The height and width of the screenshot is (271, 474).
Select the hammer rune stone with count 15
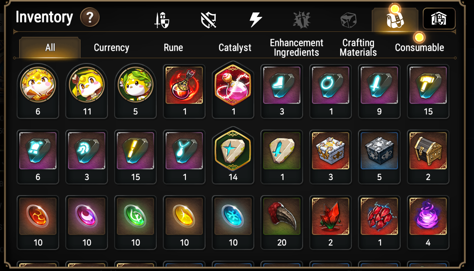point(428,91)
